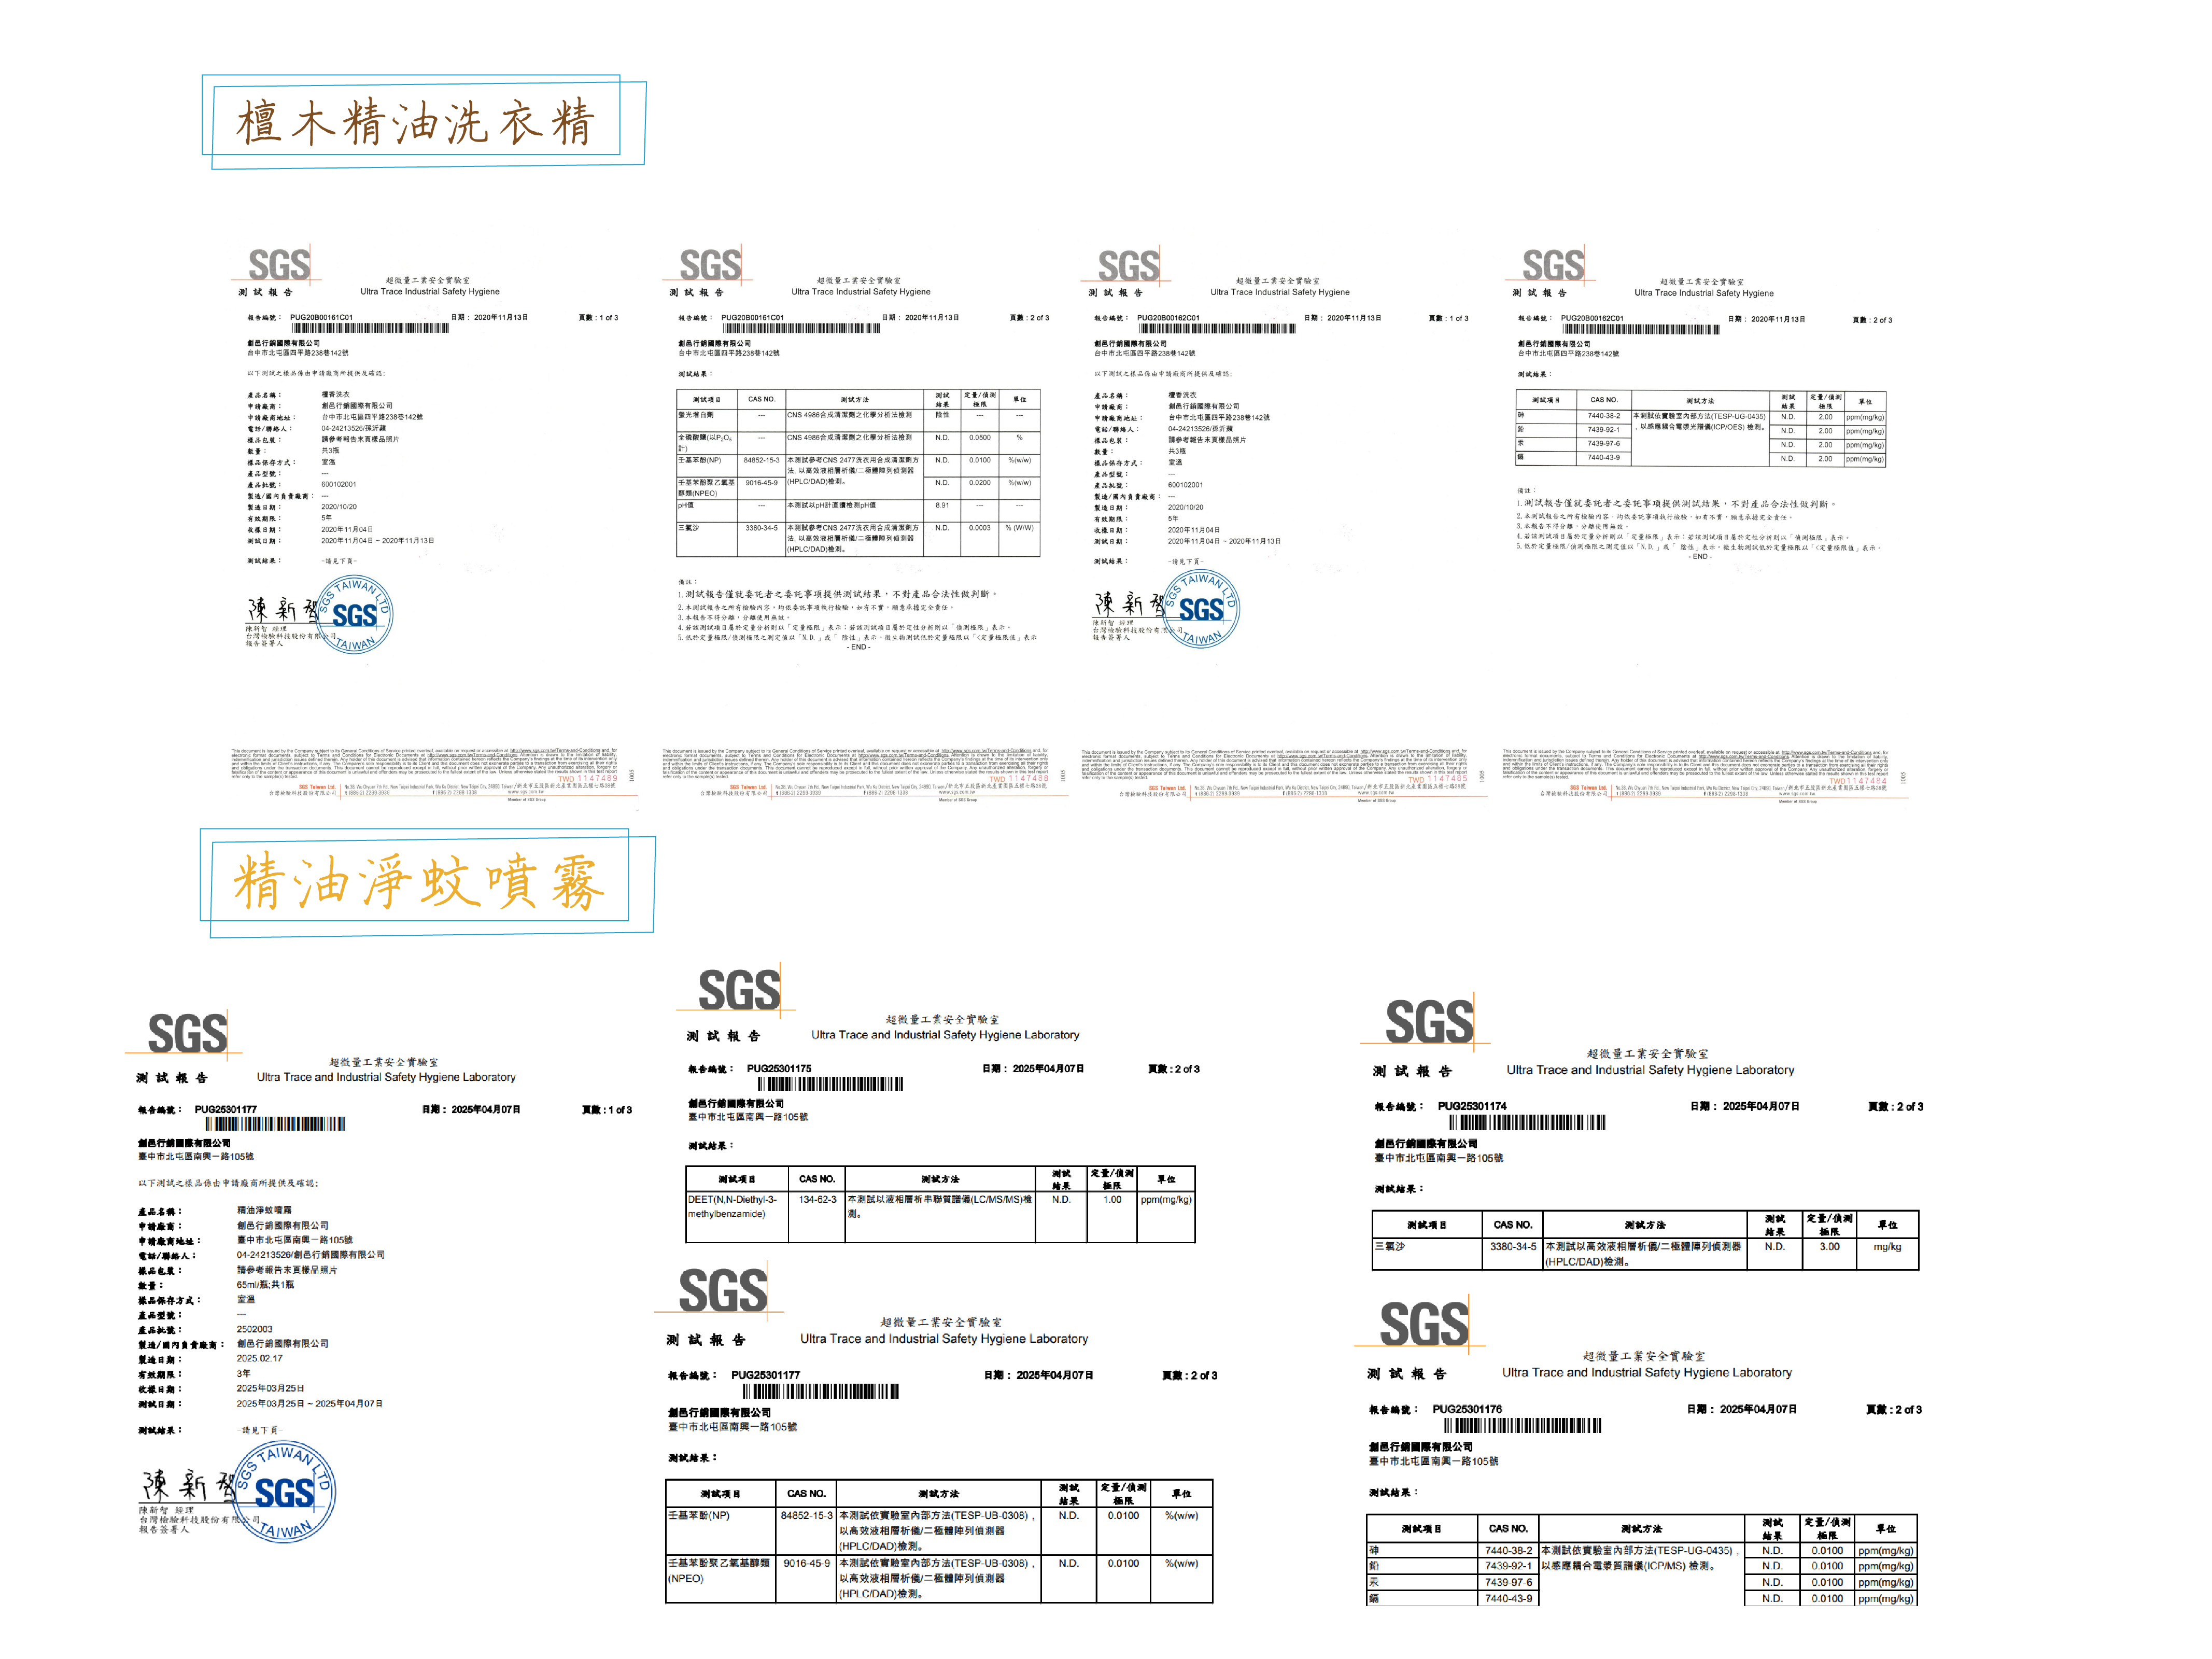Click round SGS Taiwan stamp on PUG20B00162C01

pos(1201,608)
